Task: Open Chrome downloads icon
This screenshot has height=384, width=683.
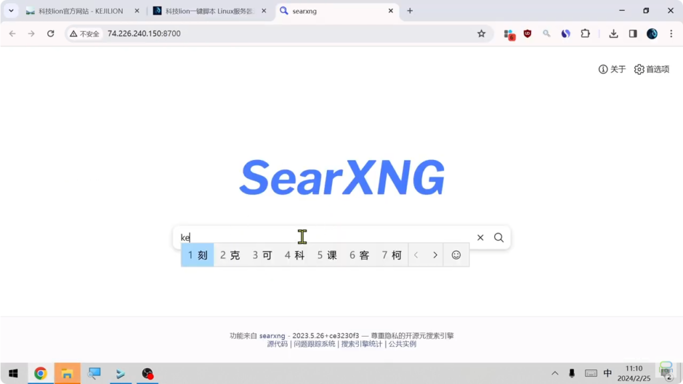Action: pyautogui.click(x=613, y=33)
